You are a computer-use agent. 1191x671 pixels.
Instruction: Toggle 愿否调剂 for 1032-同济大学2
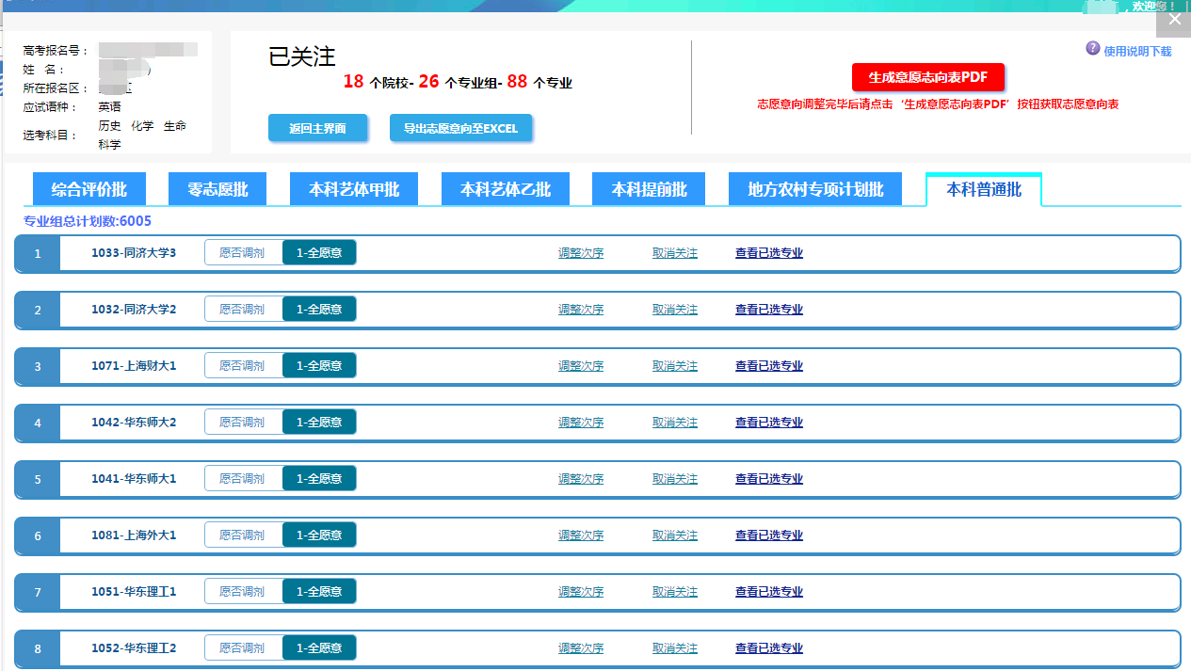click(243, 309)
